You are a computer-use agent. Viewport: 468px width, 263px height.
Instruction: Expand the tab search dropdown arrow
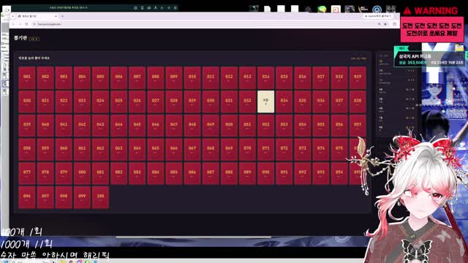click(x=13, y=16)
